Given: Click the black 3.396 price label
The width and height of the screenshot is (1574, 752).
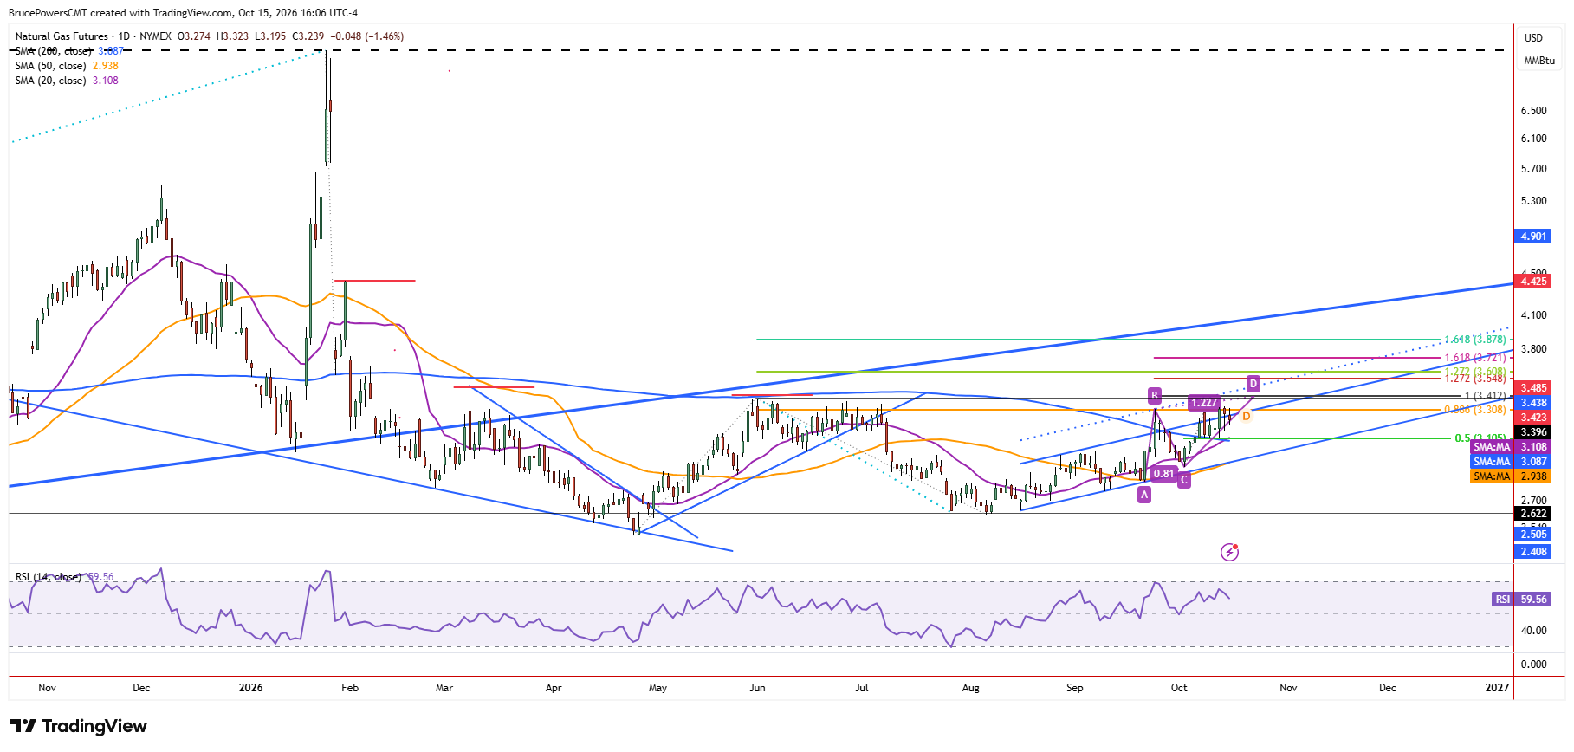Looking at the screenshot, I should coord(1532,432).
